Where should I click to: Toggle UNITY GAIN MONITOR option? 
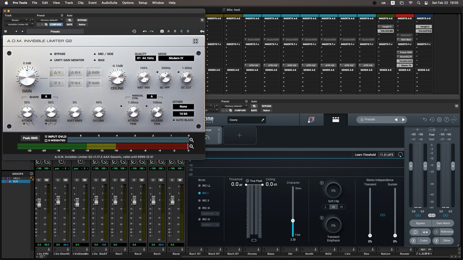click(51, 60)
